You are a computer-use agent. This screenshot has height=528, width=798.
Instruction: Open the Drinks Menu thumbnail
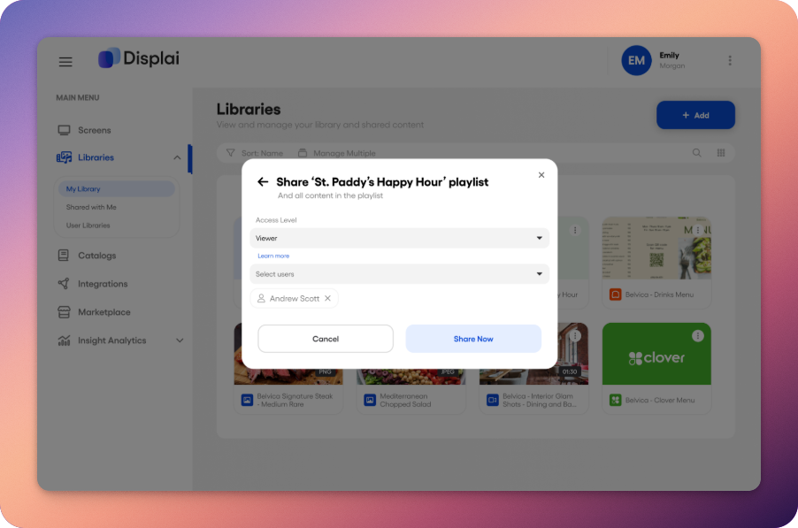656,249
